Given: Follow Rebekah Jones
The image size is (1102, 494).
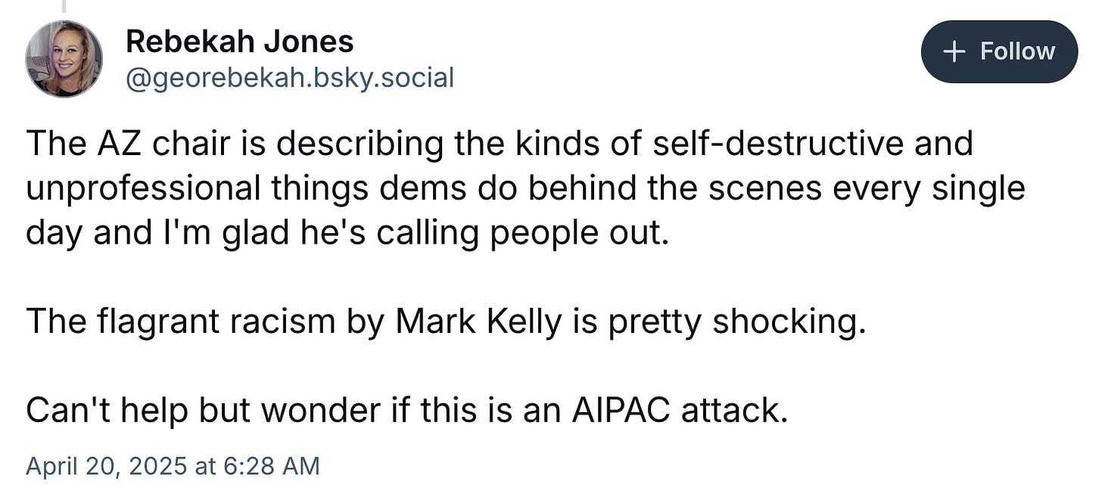Looking at the screenshot, I should (x=998, y=51).
